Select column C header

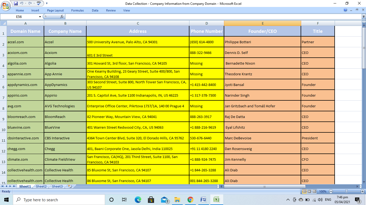click(138, 23)
